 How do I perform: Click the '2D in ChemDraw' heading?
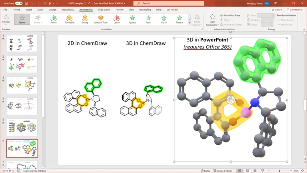point(87,43)
